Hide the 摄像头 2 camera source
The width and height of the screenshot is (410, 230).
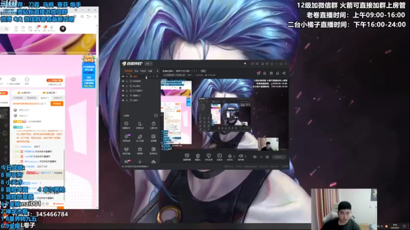coord(123,96)
